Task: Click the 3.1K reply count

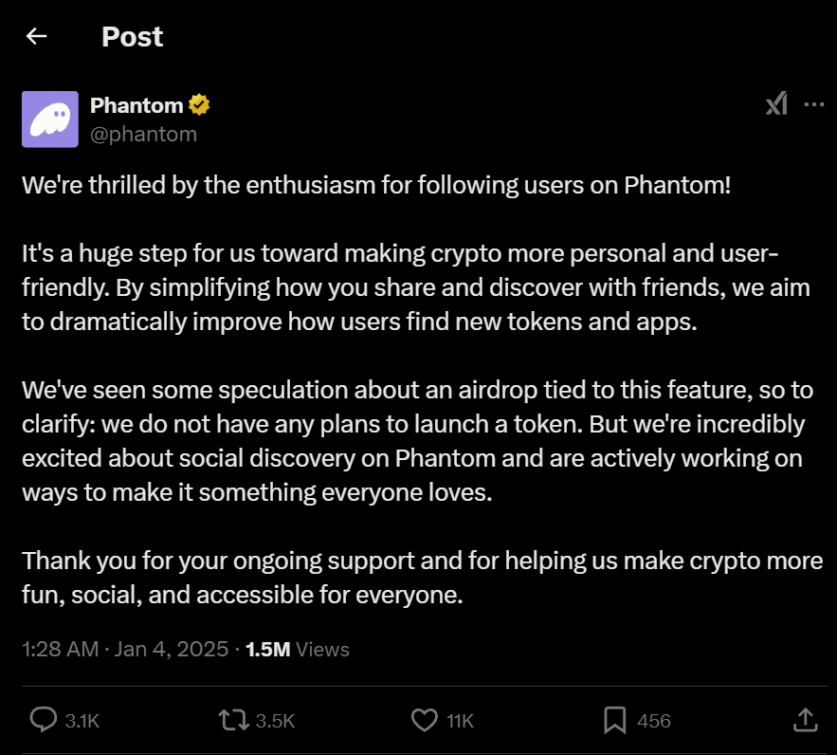Action: tap(82, 721)
